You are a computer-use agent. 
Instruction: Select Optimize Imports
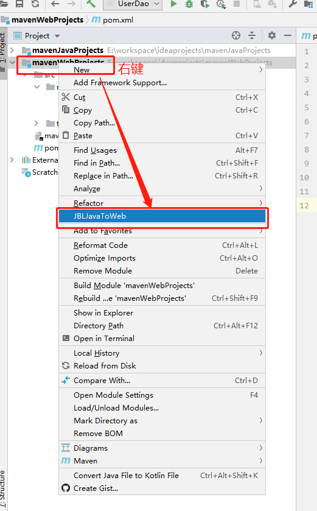(162, 258)
